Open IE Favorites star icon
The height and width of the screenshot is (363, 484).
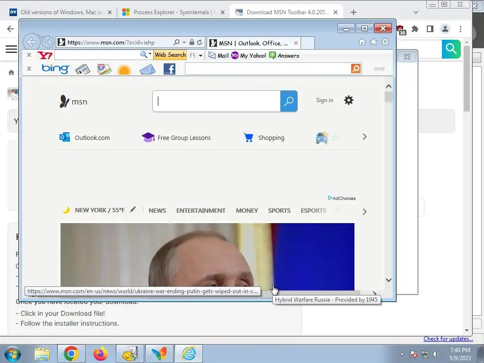[373, 42]
